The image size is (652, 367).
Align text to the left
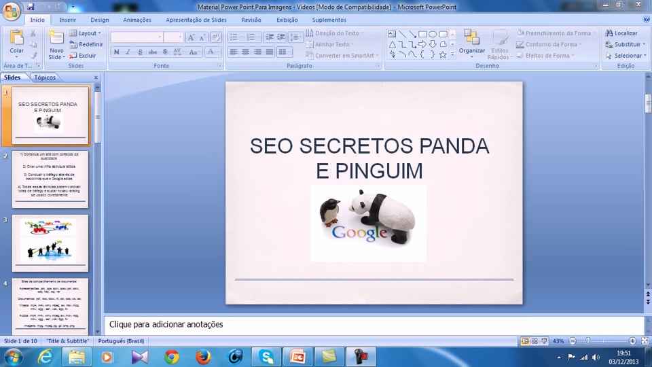[234, 52]
